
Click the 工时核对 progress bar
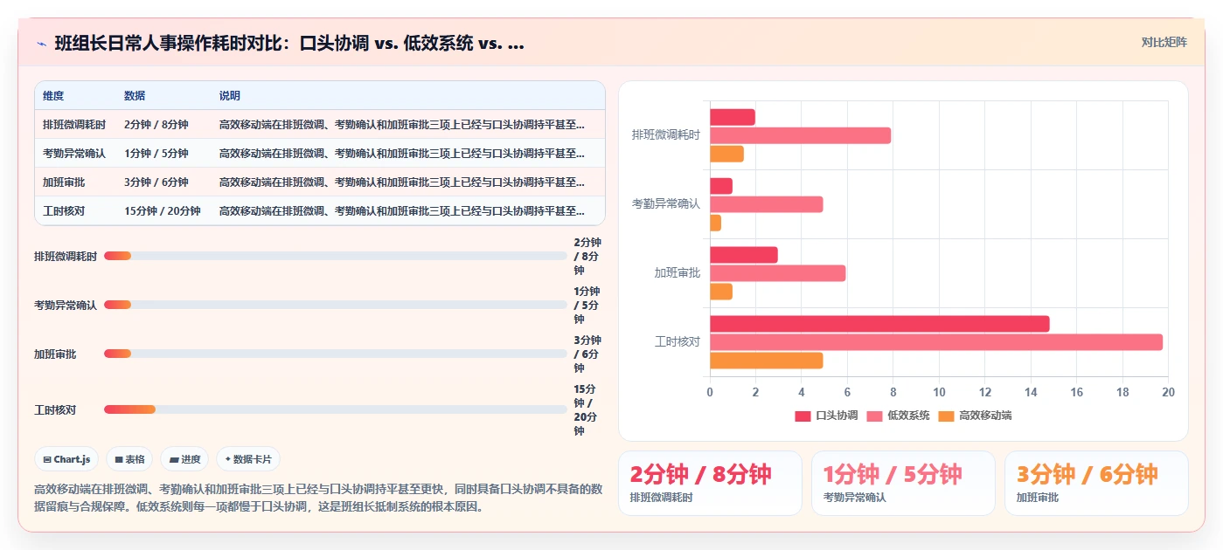tap(336, 409)
